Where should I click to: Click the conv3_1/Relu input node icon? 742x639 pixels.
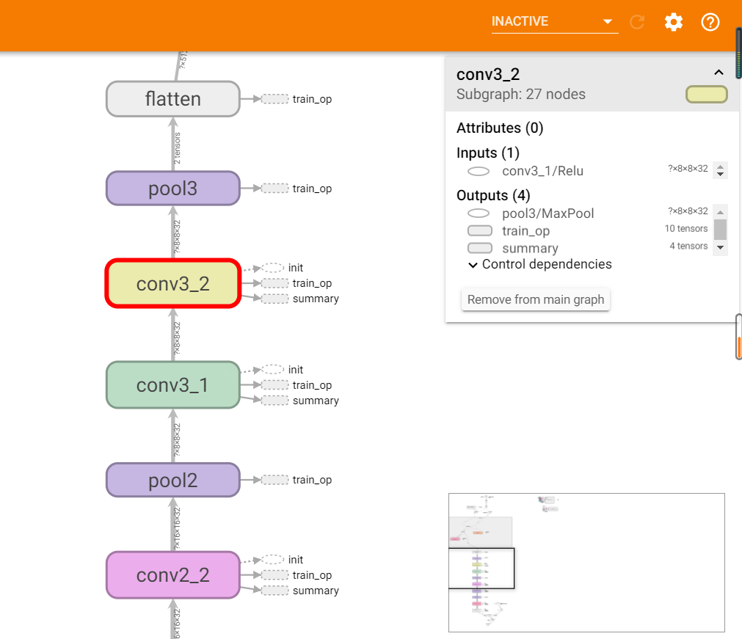479,171
